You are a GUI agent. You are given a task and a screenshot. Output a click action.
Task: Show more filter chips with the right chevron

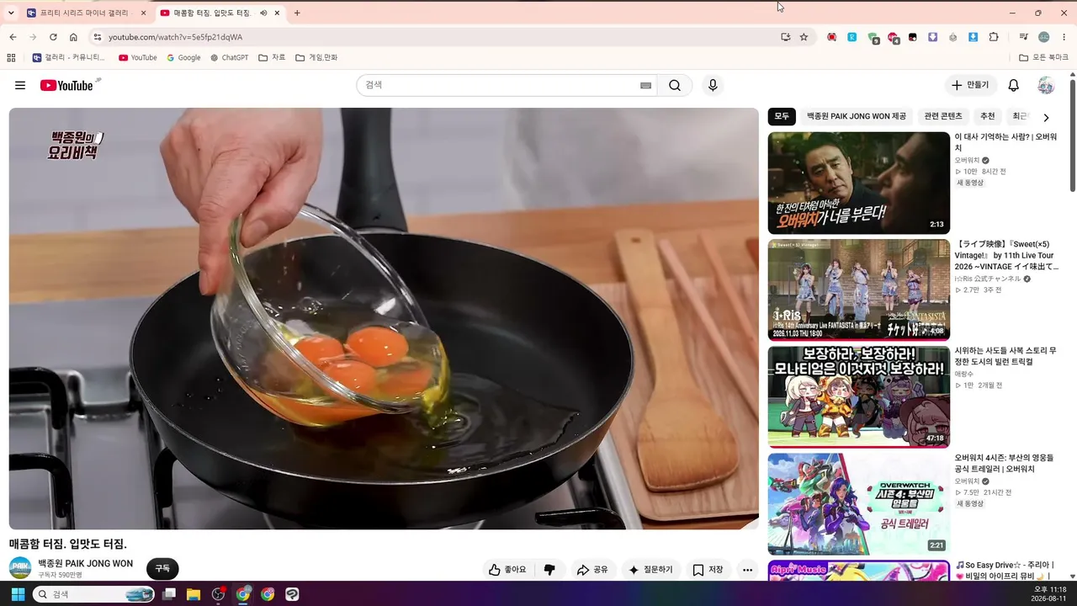coord(1046,117)
